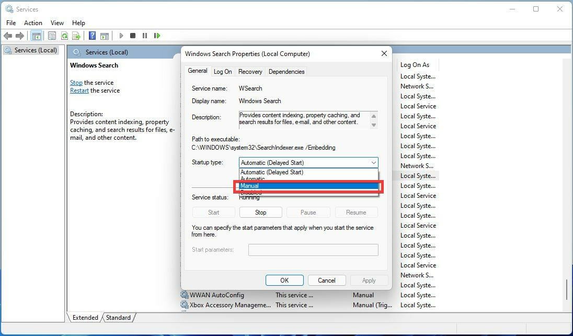Image resolution: width=573 pixels, height=336 pixels.
Task: Open the Help menu
Action: (78, 23)
